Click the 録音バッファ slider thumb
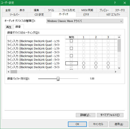Screen dimensions: 130x129 [x=58, y=79]
